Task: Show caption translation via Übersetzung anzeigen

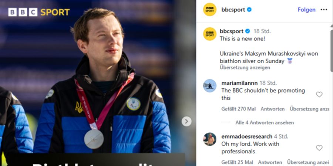Action: [245, 68]
